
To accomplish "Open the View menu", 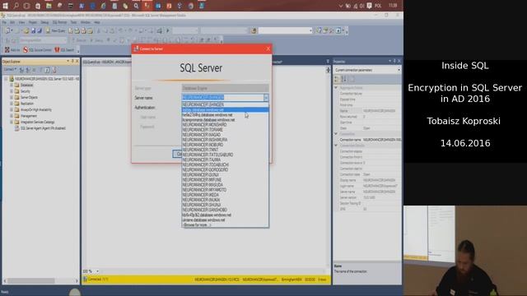I will pyautogui.click(x=22, y=22).
